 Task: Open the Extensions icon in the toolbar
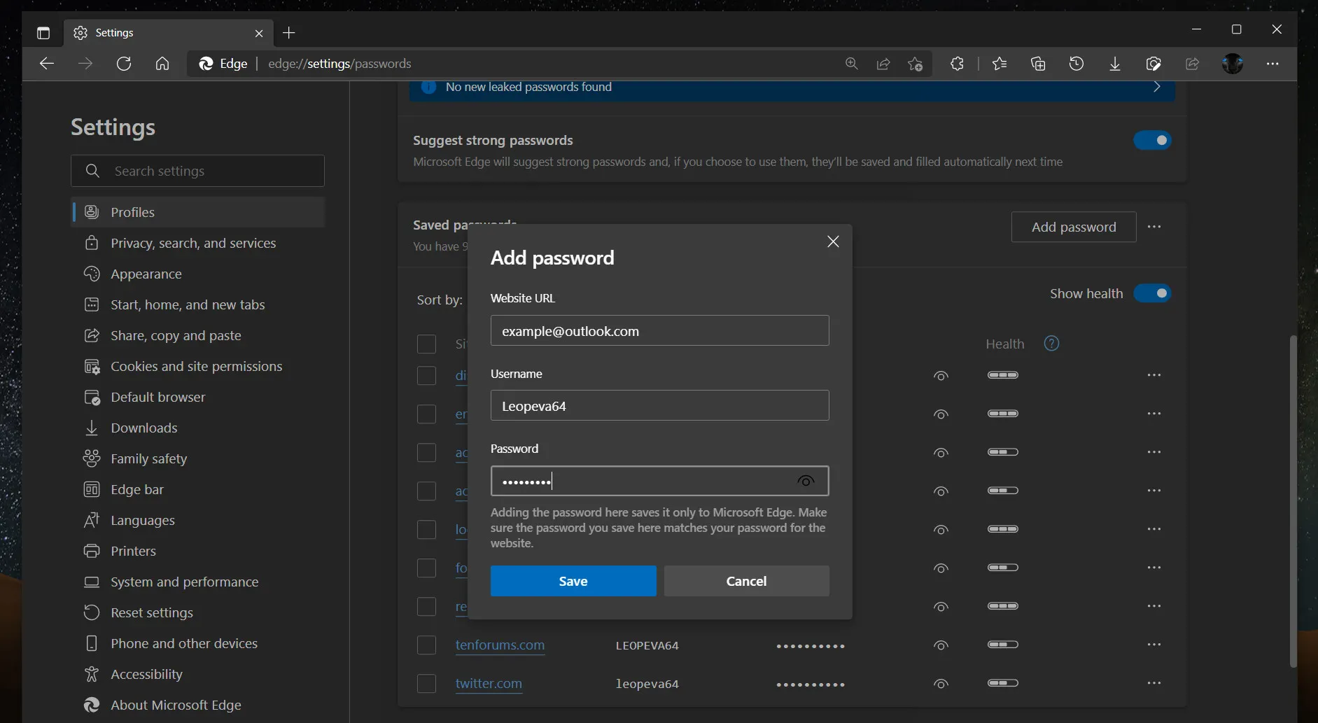[x=958, y=64]
